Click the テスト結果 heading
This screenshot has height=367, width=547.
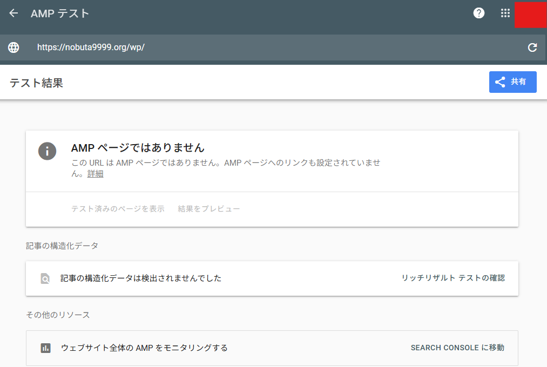(36, 83)
